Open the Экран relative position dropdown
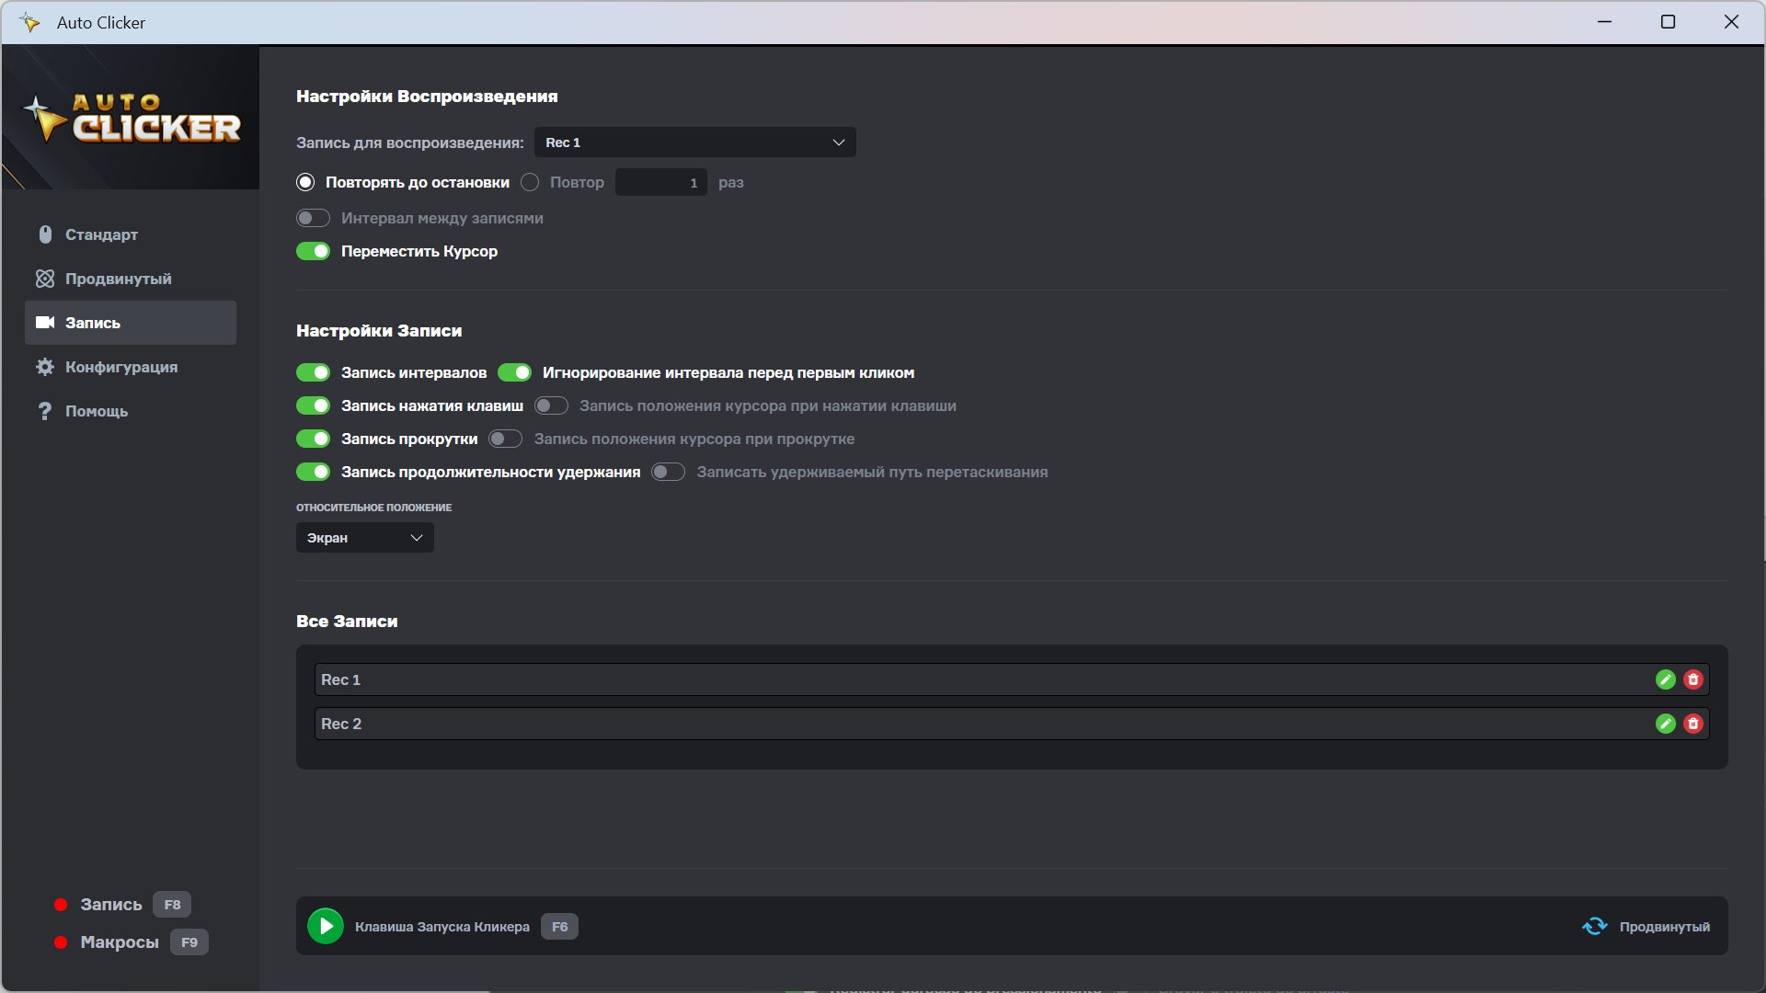The height and width of the screenshot is (993, 1766). [x=364, y=537]
